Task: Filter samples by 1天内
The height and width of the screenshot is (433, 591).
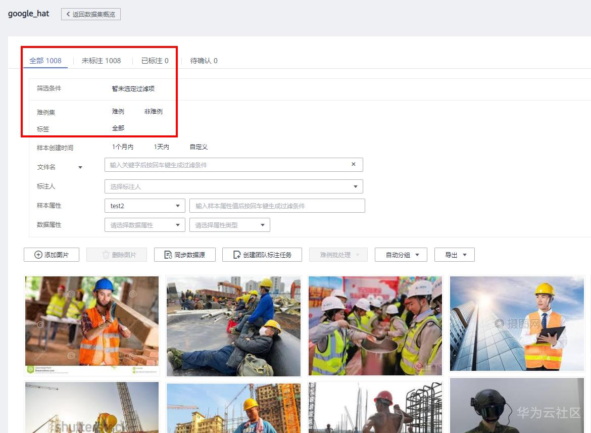Action: [x=161, y=147]
